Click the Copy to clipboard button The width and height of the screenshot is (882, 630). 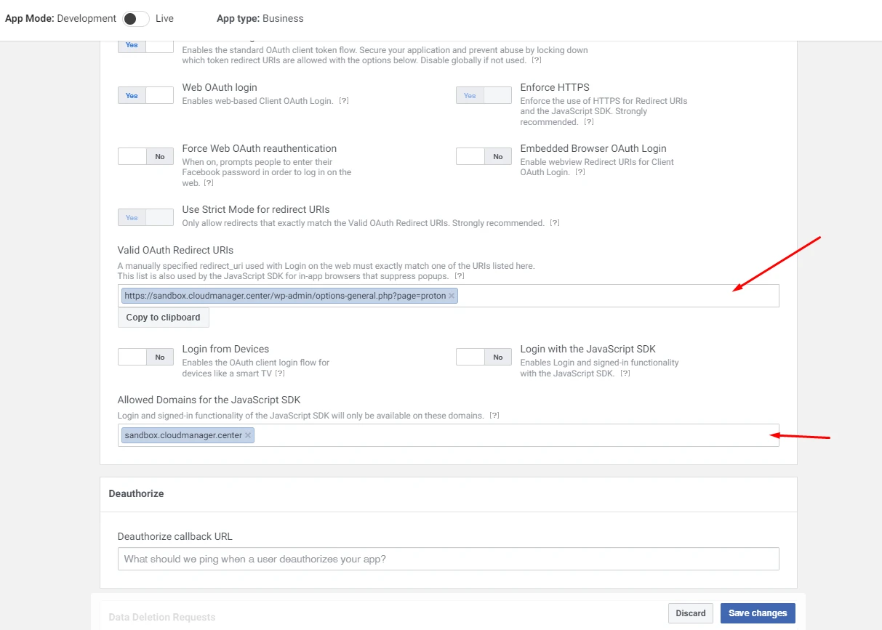tap(163, 318)
